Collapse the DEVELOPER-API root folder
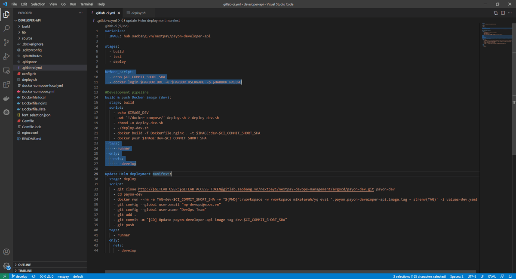 point(29,20)
